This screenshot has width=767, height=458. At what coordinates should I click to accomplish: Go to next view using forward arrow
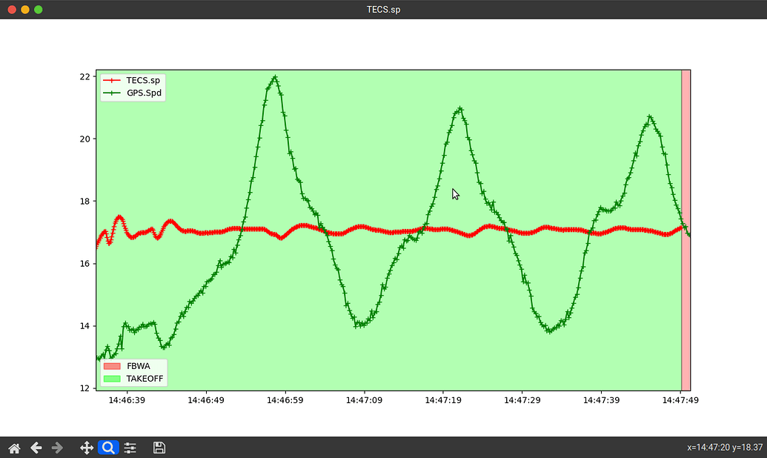[57, 448]
